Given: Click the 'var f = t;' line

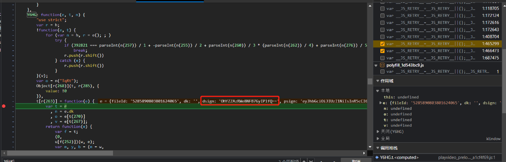Looking at the screenshot, I should point(66,131).
